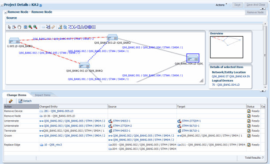Open the Q06_BANG ST Q06_BANG KA IN location link
The image size is (270, 164).
point(231,76)
